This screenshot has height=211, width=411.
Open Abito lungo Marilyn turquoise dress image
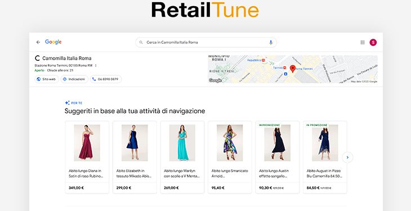coord(182,142)
